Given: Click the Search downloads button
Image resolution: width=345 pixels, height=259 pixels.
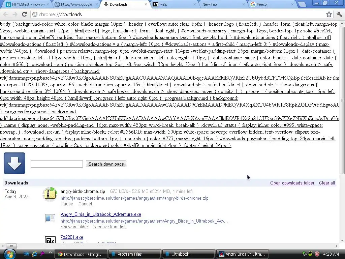Looking at the screenshot, I should (x=106, y=164).
